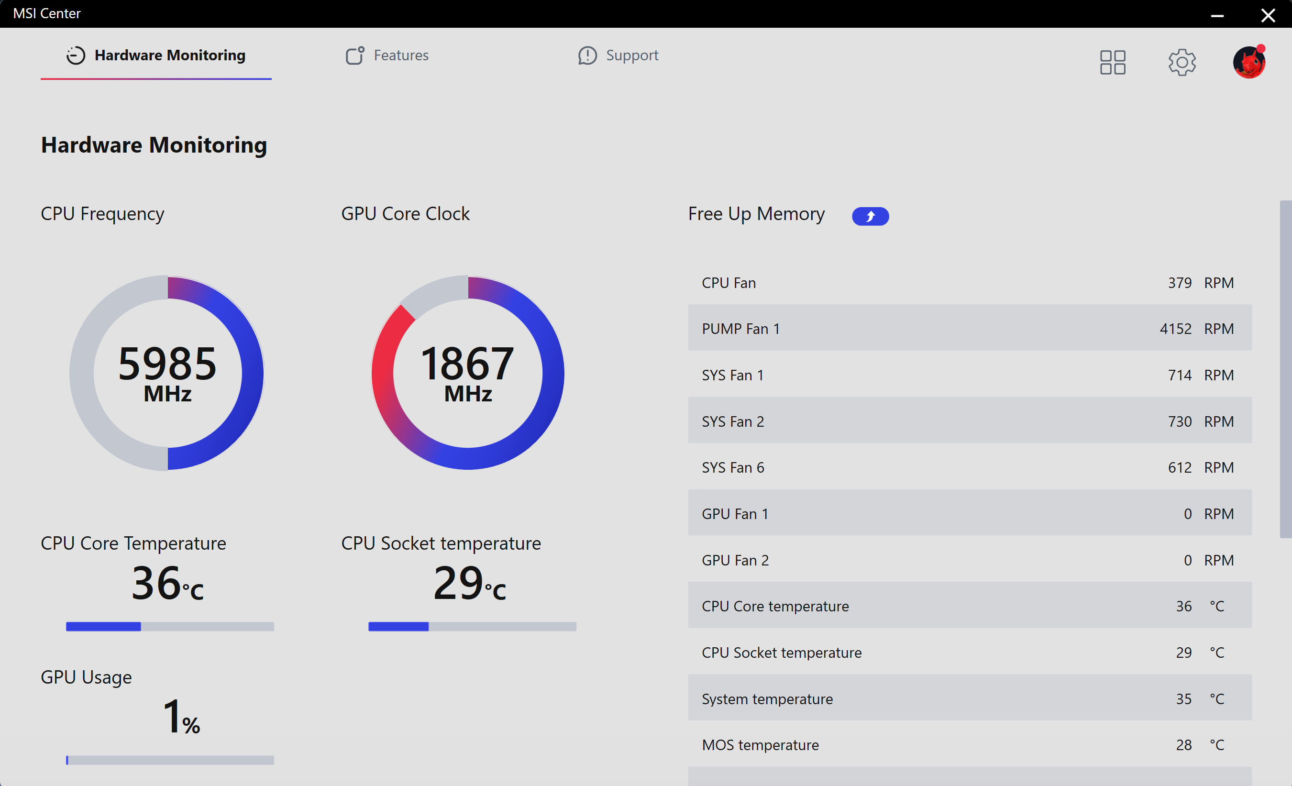Minimize the MSI Center window
Viewport: 1292px width, 786px height.
[x=1217, y=15]
